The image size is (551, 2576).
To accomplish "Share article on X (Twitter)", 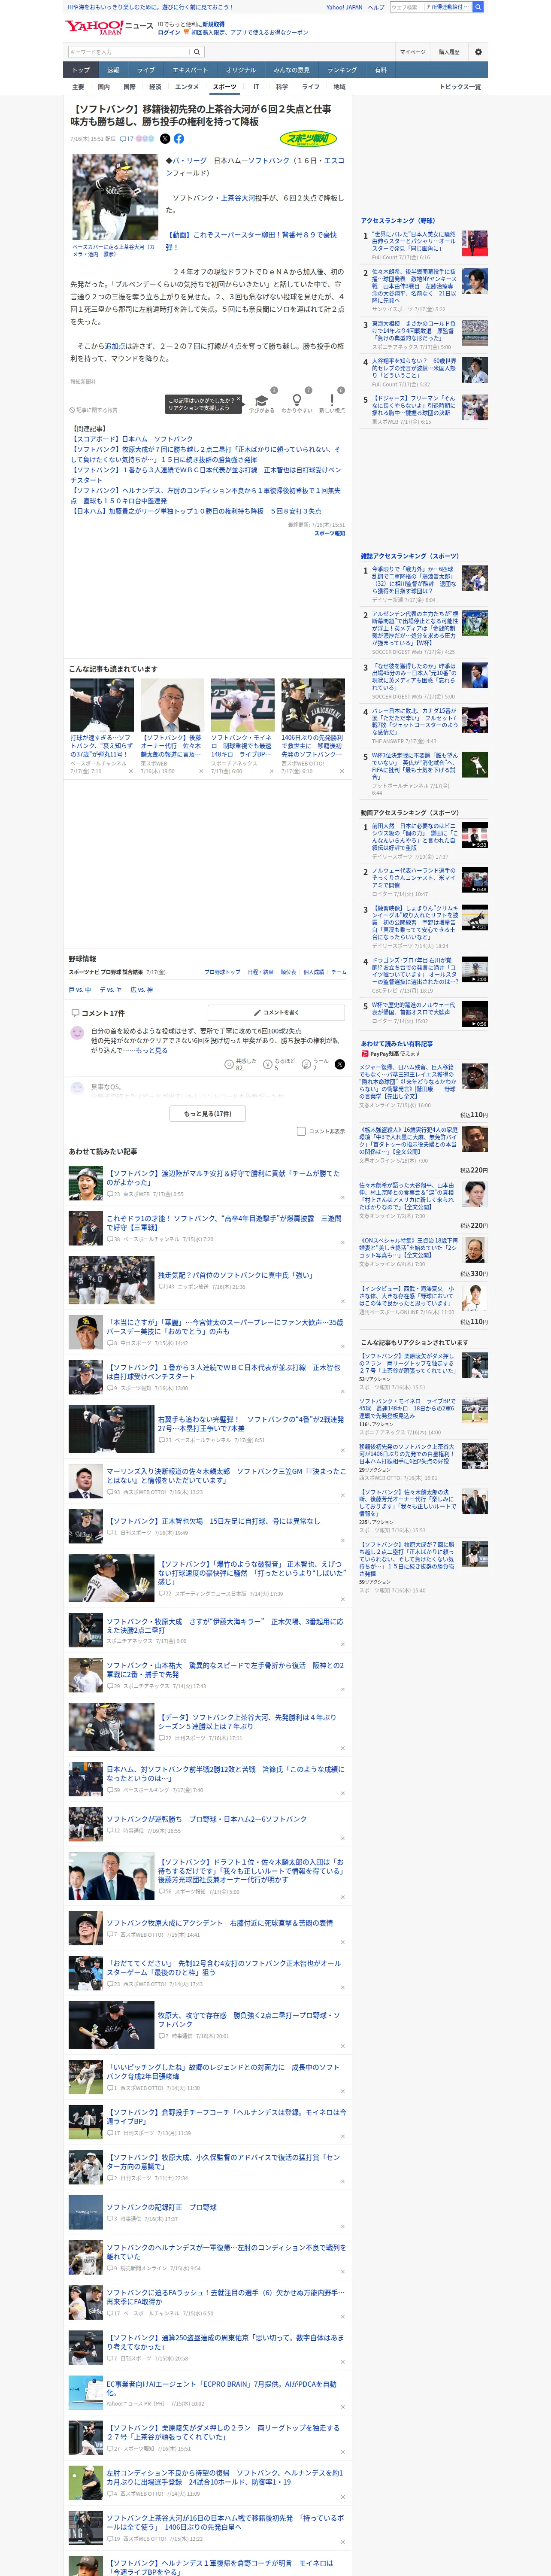I will pos(165,139).
